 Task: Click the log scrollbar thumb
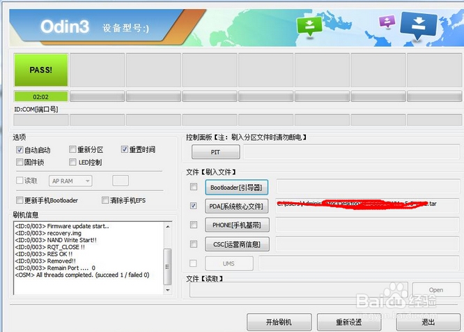pos(168,266)
